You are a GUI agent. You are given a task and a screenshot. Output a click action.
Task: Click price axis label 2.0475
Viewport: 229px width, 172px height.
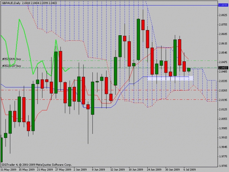pyautogui.click(x=223, y=62)
